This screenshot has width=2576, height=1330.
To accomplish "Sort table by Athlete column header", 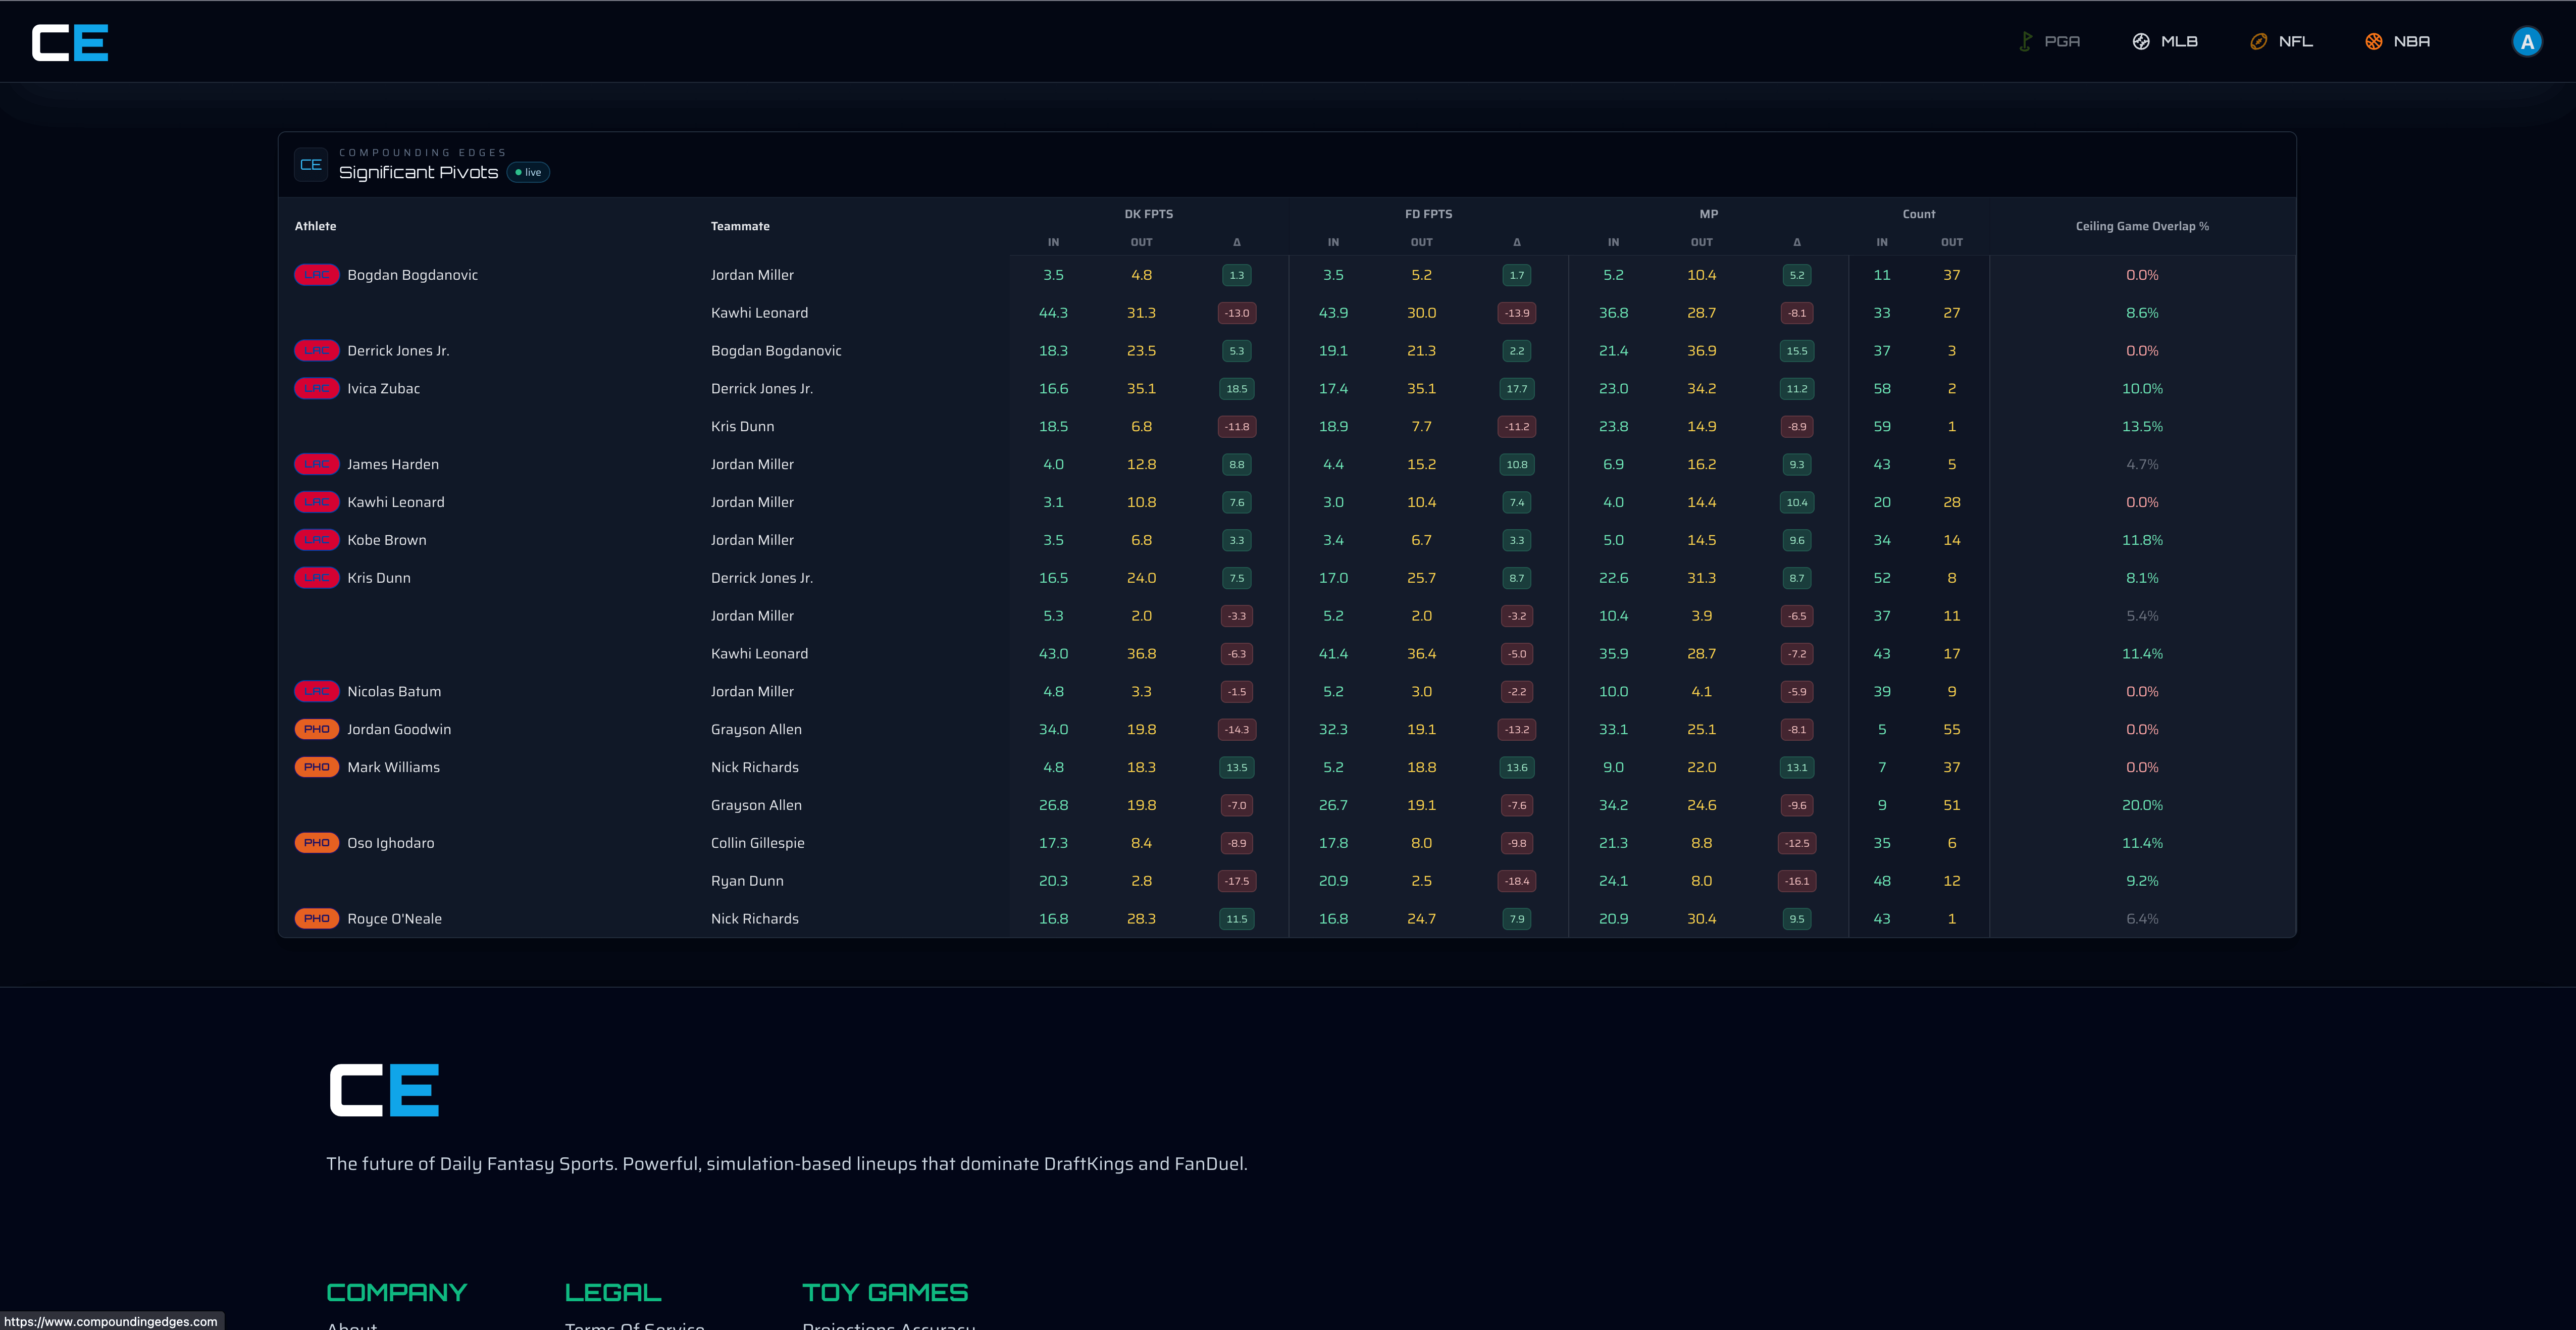I will pyautogui.click(x=315, y=226).
